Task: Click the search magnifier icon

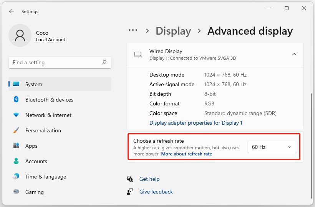Action: click(104, 62)
